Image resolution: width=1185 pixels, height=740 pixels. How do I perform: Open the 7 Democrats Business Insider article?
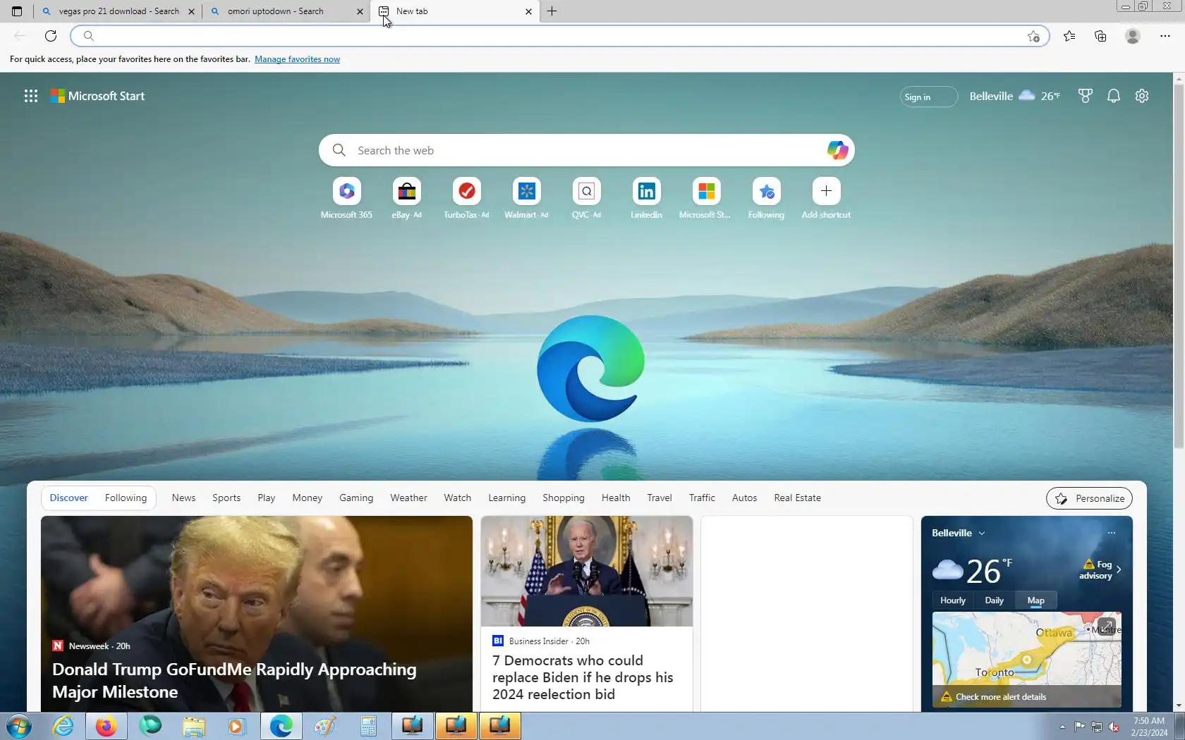[x=587, y=613]
